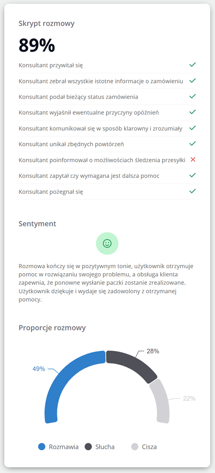
Task: Toggle the Słucha legend item
Action: (99, 447)
